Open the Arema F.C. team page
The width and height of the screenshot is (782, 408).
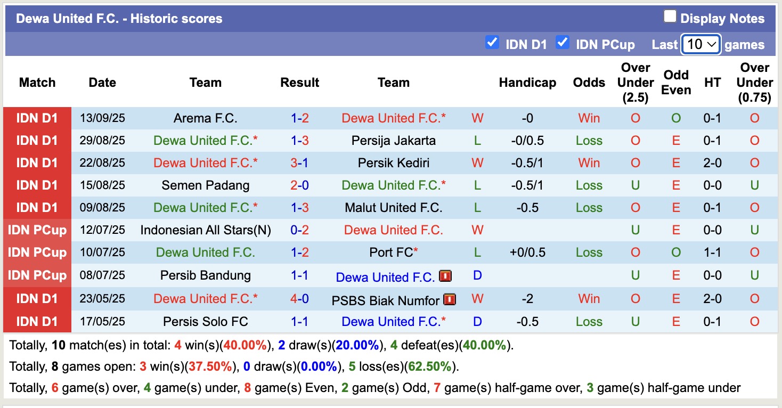tap(205, 118)
